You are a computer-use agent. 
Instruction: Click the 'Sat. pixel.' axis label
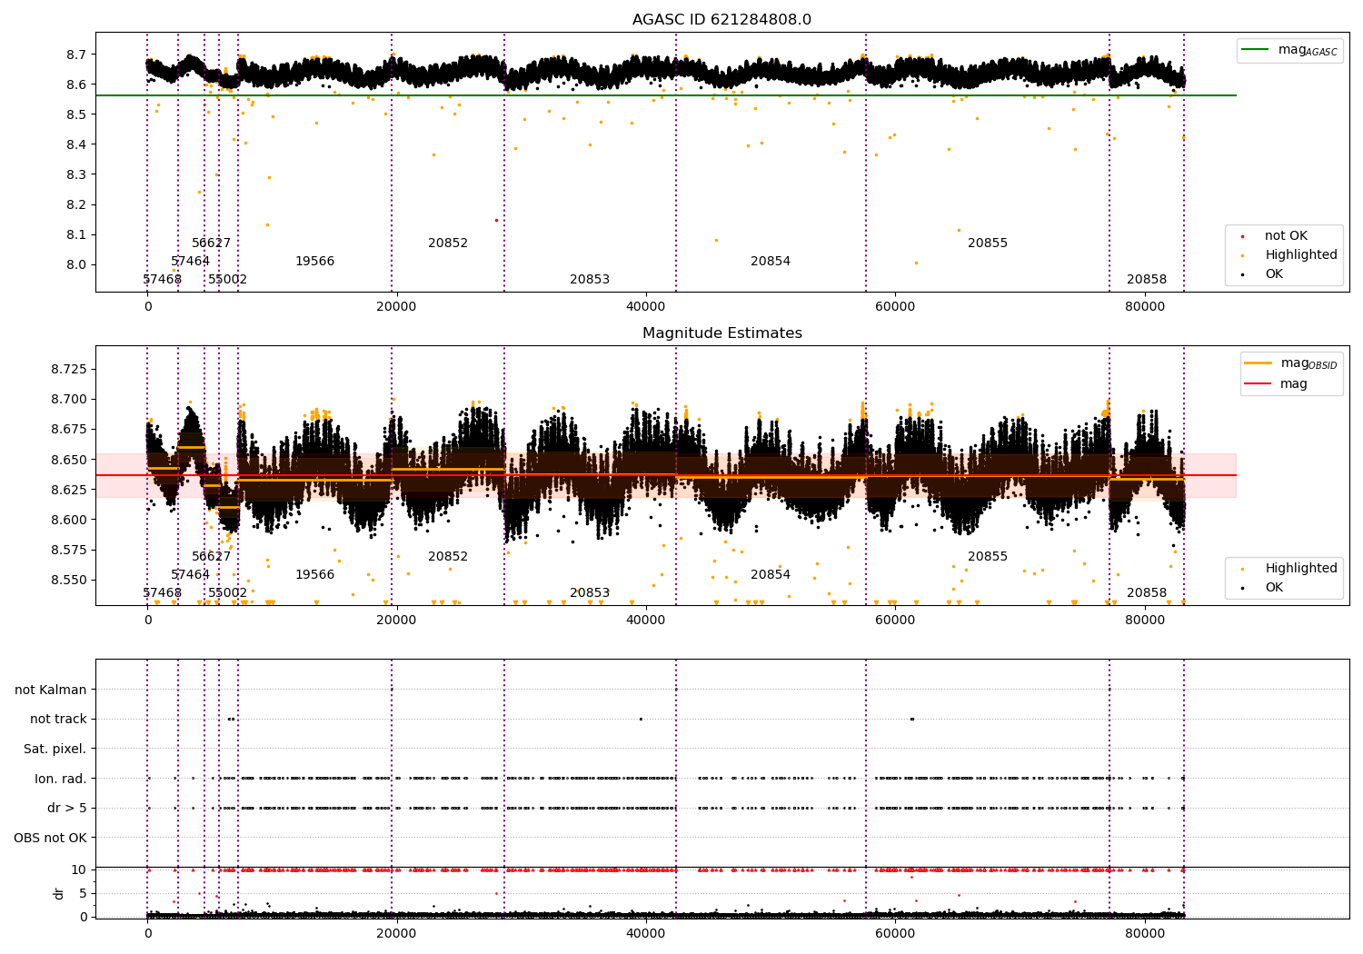pos(55,750)
